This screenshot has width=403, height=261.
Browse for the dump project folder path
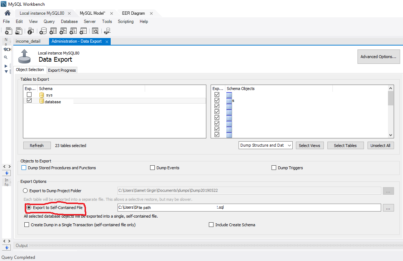coord(388,191)
